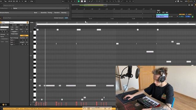
Task: Toggle MIDI map mode switch
Action: click(186, 1)
